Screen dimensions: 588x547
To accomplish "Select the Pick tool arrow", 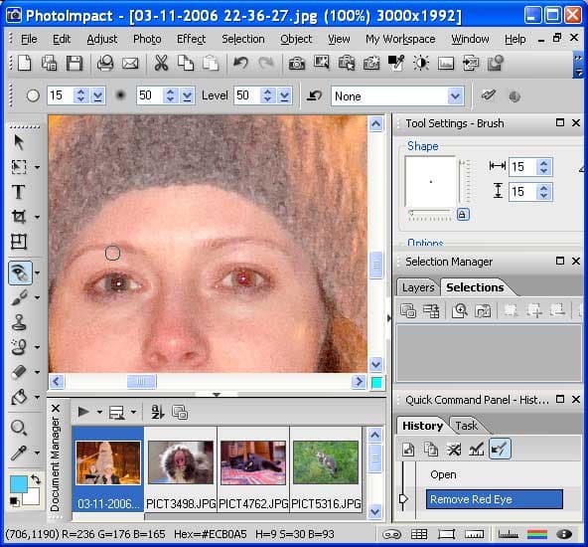I will tap(18, 142).
